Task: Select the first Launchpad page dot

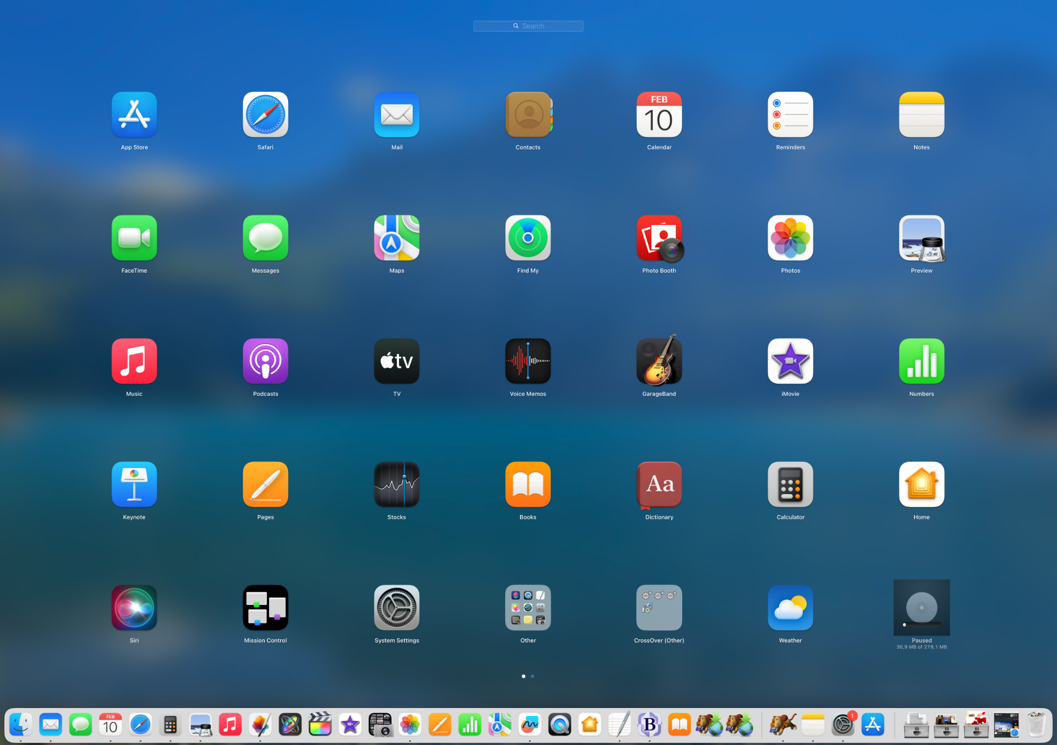Action: click(x=524, y=676)
